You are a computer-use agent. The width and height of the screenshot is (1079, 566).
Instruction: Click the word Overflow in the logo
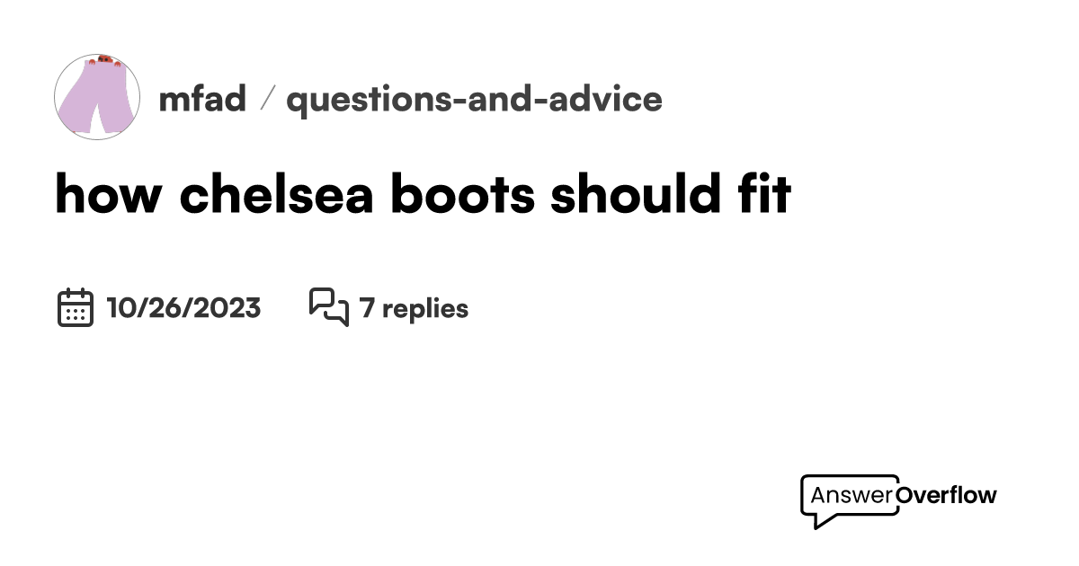pos(947,495)
